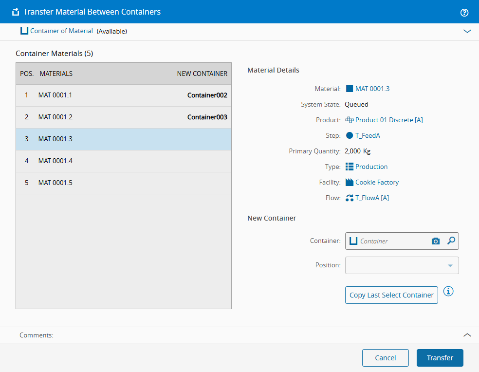The image size is (479, 372).
Task: Select the MAT 0001.1 row
Action: point(124,95)
